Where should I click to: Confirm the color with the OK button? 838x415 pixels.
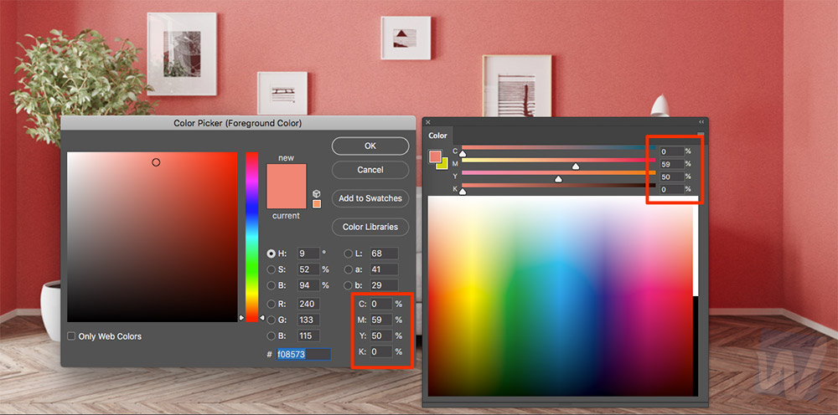[370, 146]
